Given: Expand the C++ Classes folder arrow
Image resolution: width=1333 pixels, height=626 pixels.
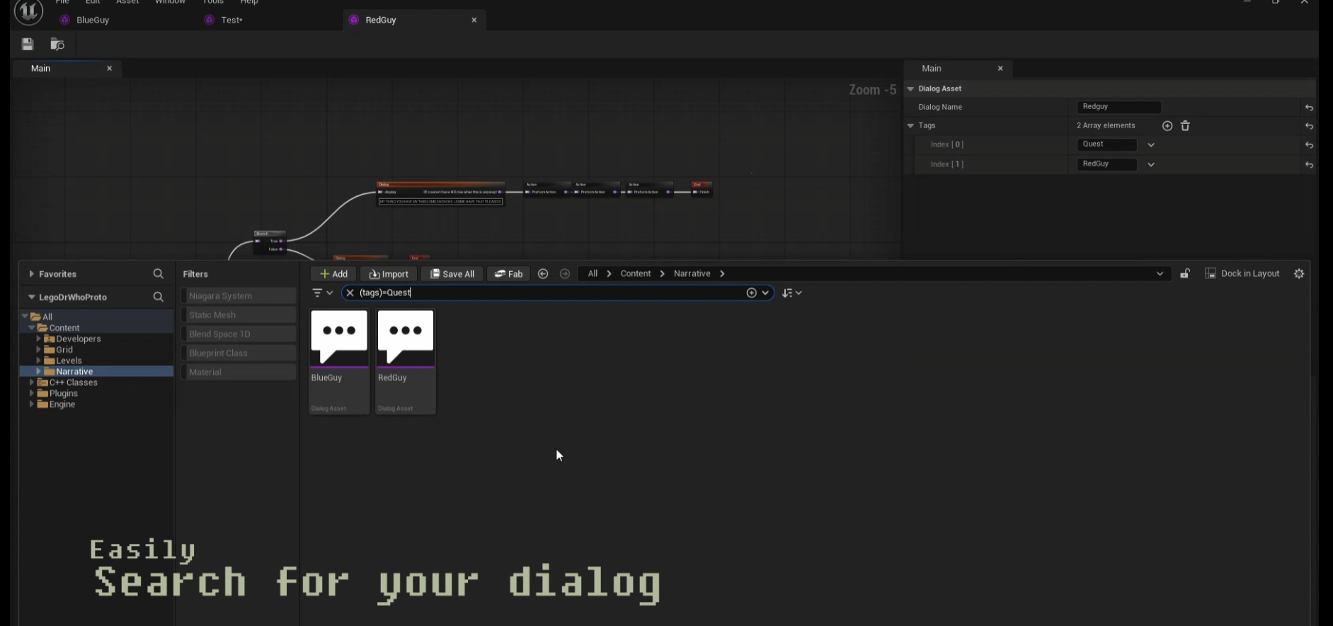Looking at the screenshot, I should pyautogui.click(x=31, y=383).
